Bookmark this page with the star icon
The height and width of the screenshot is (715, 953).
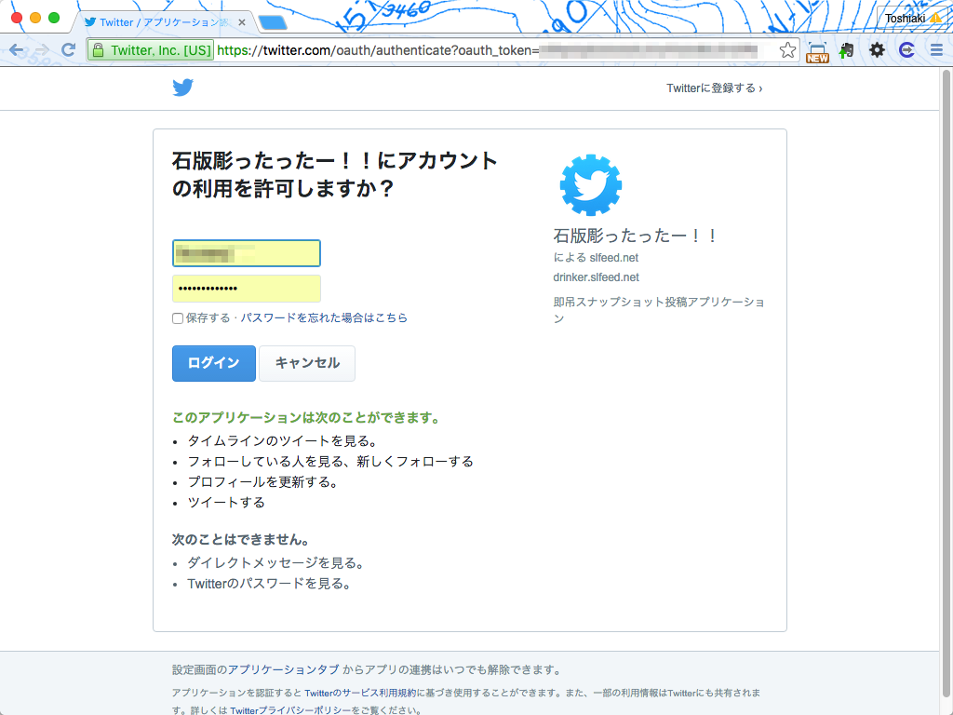coord(787,50)
